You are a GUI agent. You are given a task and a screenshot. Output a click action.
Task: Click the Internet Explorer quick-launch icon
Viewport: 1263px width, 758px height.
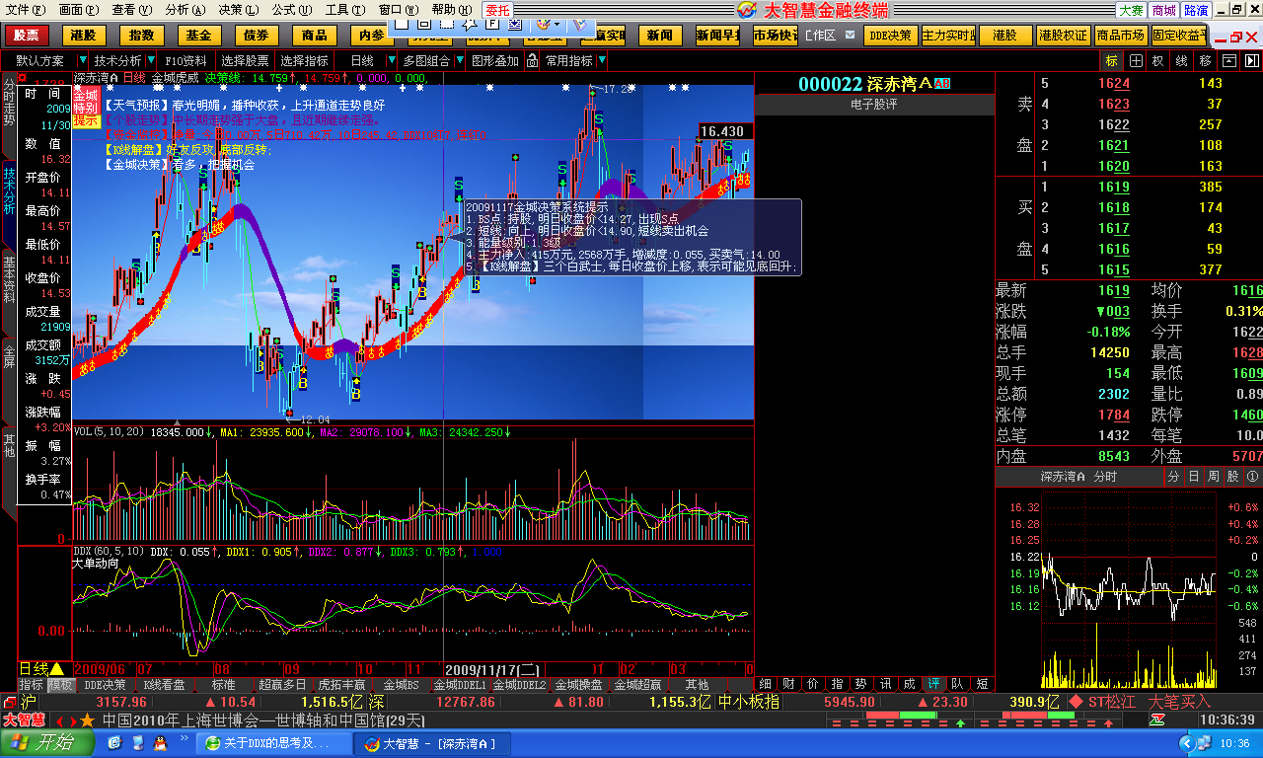pyautogui.click(x=114, y=743)
